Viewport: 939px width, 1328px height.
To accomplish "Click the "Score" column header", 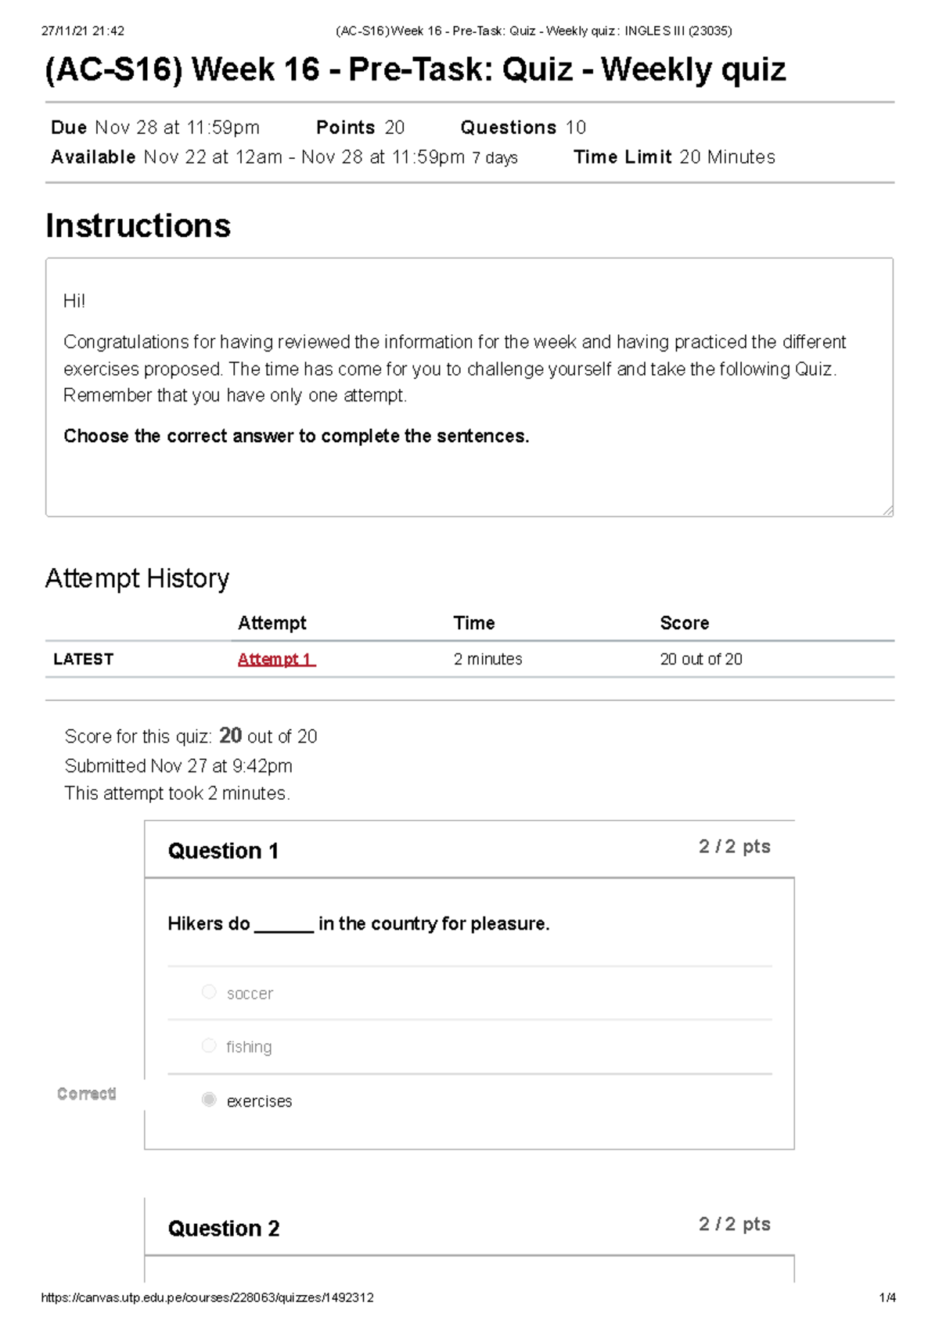I will [x=684, y=624].
